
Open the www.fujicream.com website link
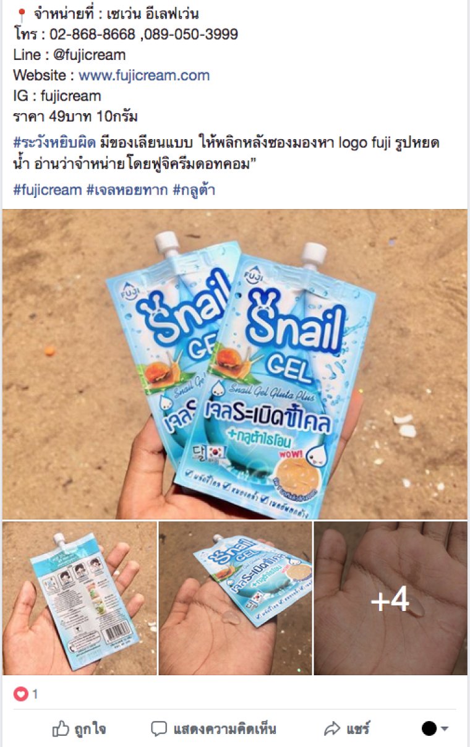144,75
